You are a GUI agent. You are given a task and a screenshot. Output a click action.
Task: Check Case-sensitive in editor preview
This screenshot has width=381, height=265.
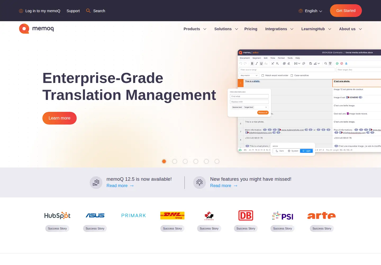click(x=292, y=76)
